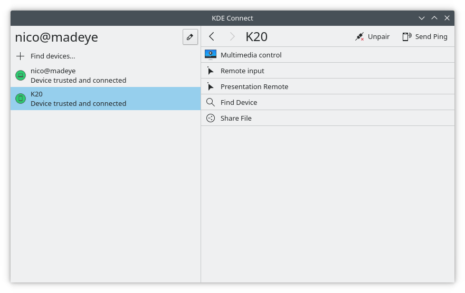Click the green laptop icon for nico@madeye
Image resolution: width=465 pixels, height=293 pixels.
tap(21, 75)
